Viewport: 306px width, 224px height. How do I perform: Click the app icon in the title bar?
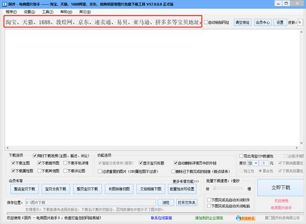click(4, 4)
